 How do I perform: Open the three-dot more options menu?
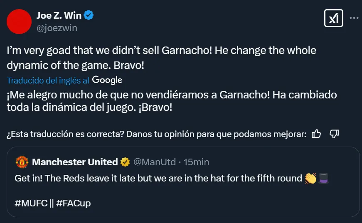coord(354,18)
